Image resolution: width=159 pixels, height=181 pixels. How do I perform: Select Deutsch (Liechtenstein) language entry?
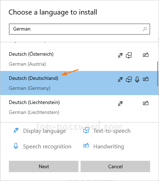coord(79,107)
